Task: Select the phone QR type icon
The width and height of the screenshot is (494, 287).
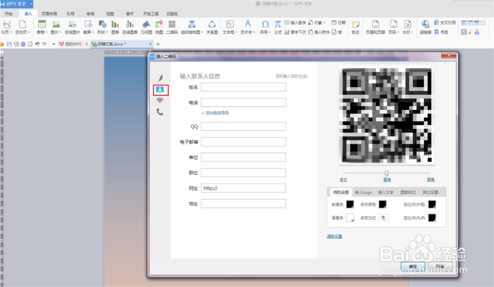Action: (x=160, y=112)
